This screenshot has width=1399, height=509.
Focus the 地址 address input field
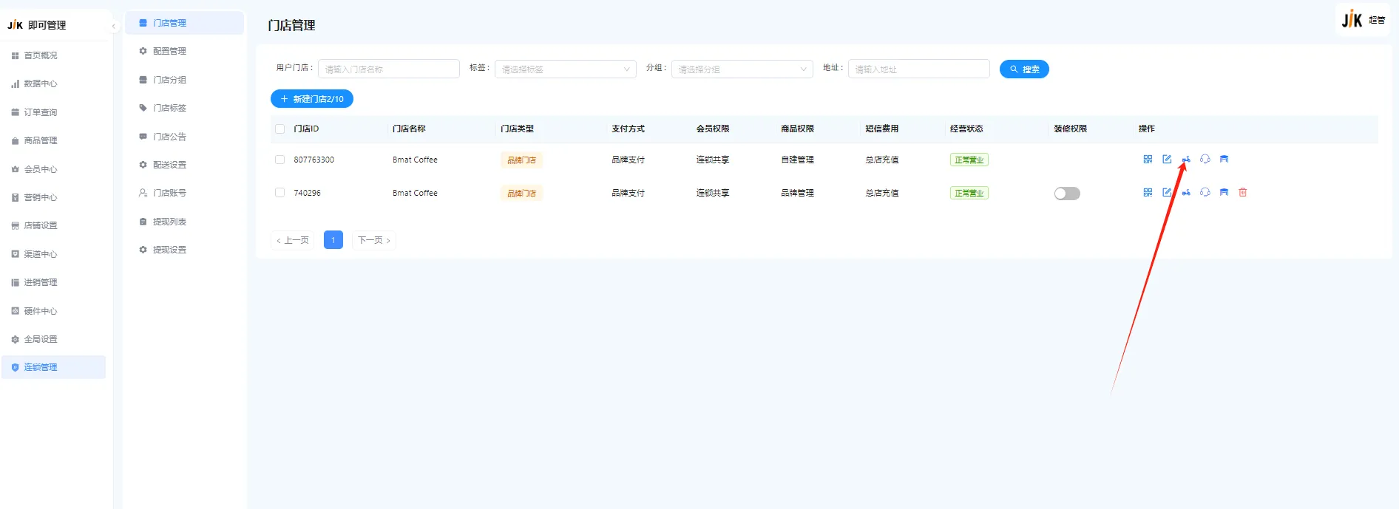(918, 69)
